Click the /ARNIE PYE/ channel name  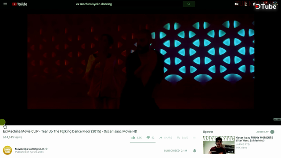(x=243, y=144)
